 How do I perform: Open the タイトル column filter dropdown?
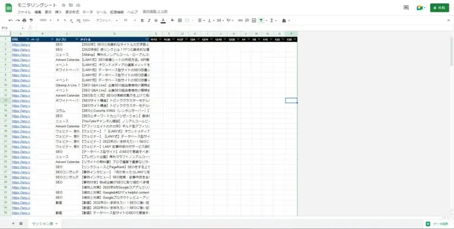(x=147, y=40)
